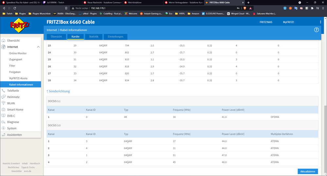Click the browser forward arrow
This screenshot has width=327, height=176.
pyautogui.click(x=9, y=8)
